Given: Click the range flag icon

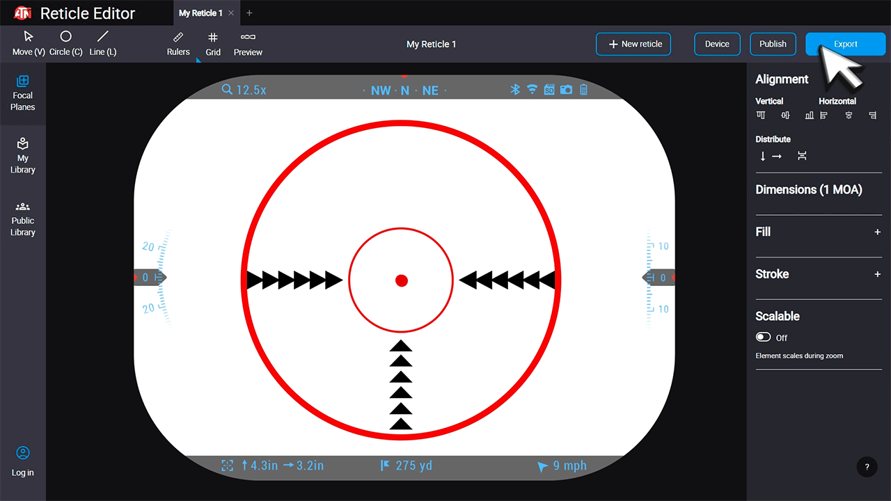Looking at the screenshot, I should (385, 466).
